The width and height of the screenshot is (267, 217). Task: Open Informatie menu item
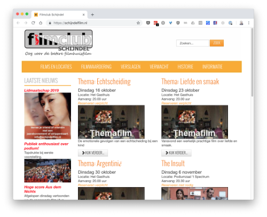pos(212,67)
